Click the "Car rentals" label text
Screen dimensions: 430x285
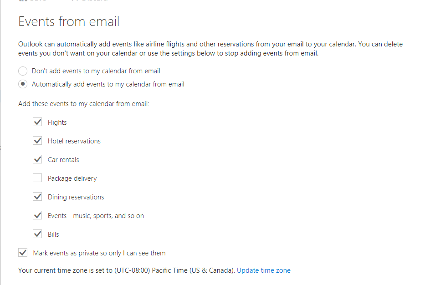click(x=63, y=160)
